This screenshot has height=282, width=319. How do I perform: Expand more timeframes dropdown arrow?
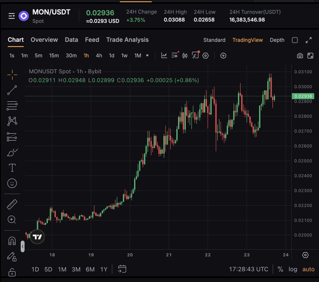point(147,55)
